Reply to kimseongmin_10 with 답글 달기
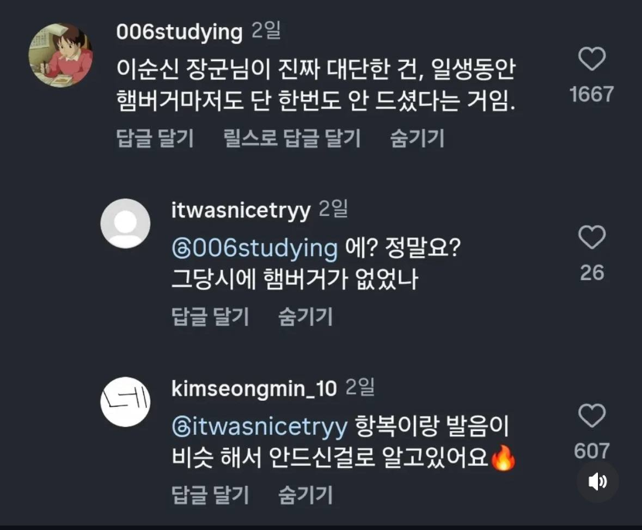The height and width of the screenshot is (530, 642). click(x=210, y=494)
